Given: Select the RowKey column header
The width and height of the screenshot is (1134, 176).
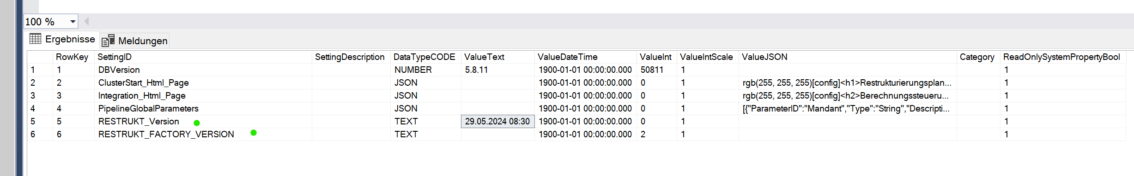Looking at the screenshot, I should [x=73, y=57].
